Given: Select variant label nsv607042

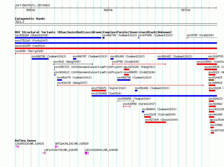Looking at the screenshot, I should (x=217, y=130).
